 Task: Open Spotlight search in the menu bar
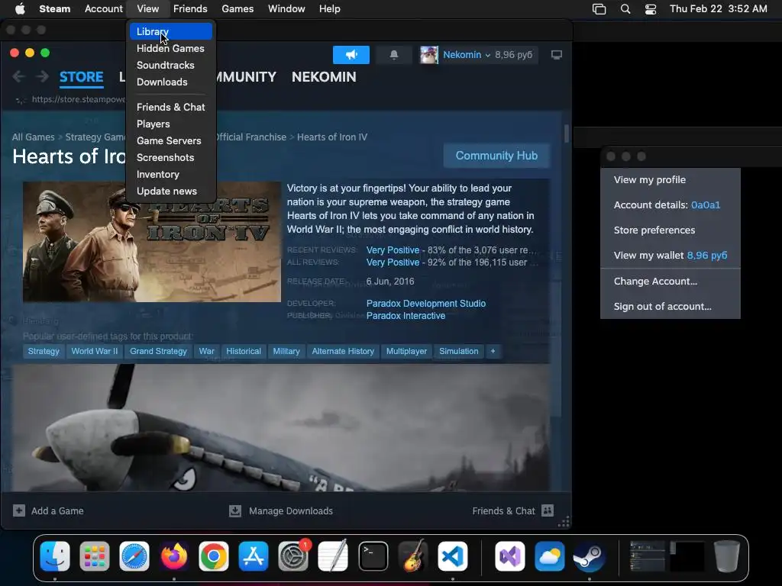click(x=625, y=9)
